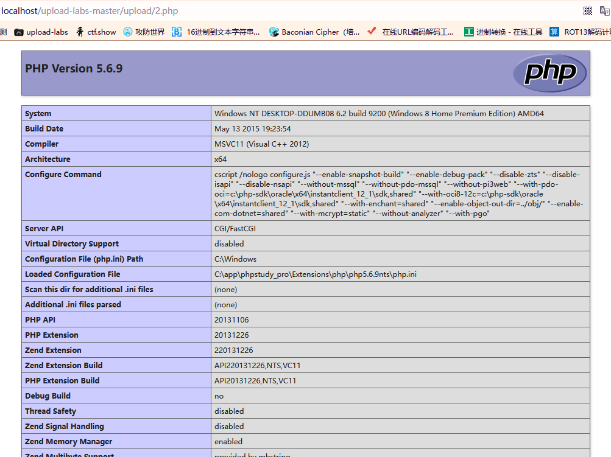Open the 攻防世界 bookmark

(144, 32)
